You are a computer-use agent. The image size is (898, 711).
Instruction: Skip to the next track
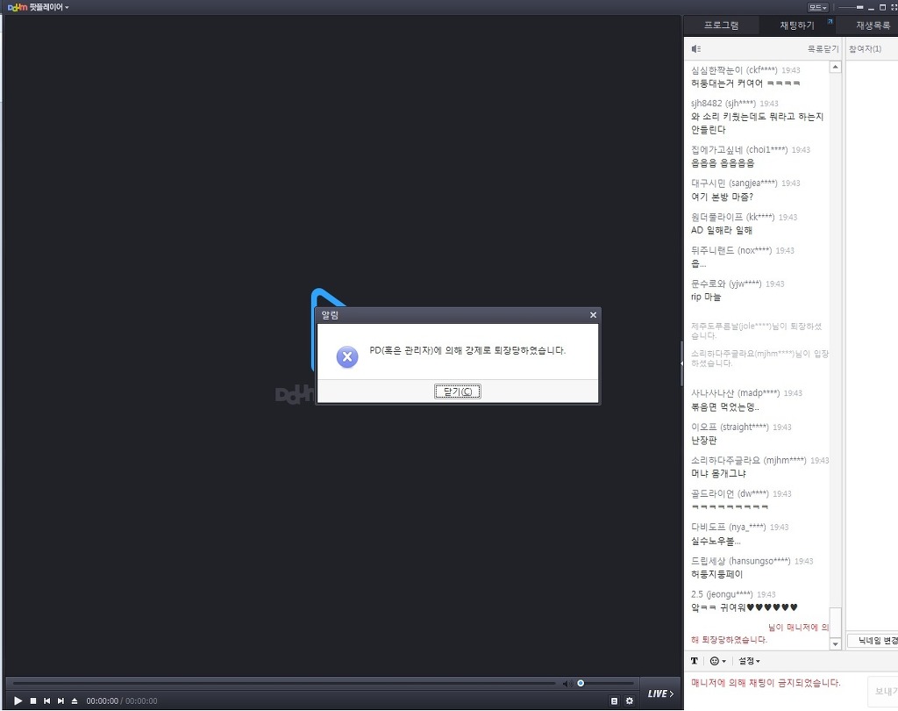[x=61, y=700]
